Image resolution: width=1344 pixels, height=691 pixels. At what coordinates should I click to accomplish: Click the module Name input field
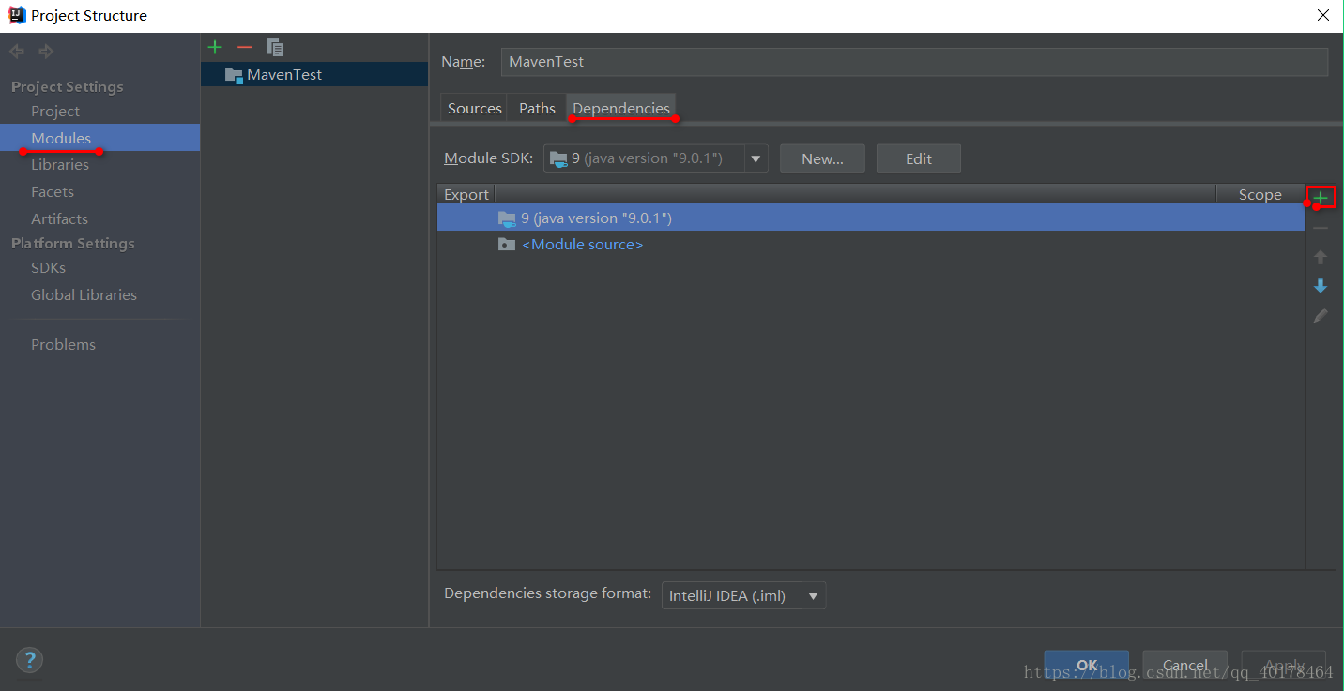pos(914,62)
